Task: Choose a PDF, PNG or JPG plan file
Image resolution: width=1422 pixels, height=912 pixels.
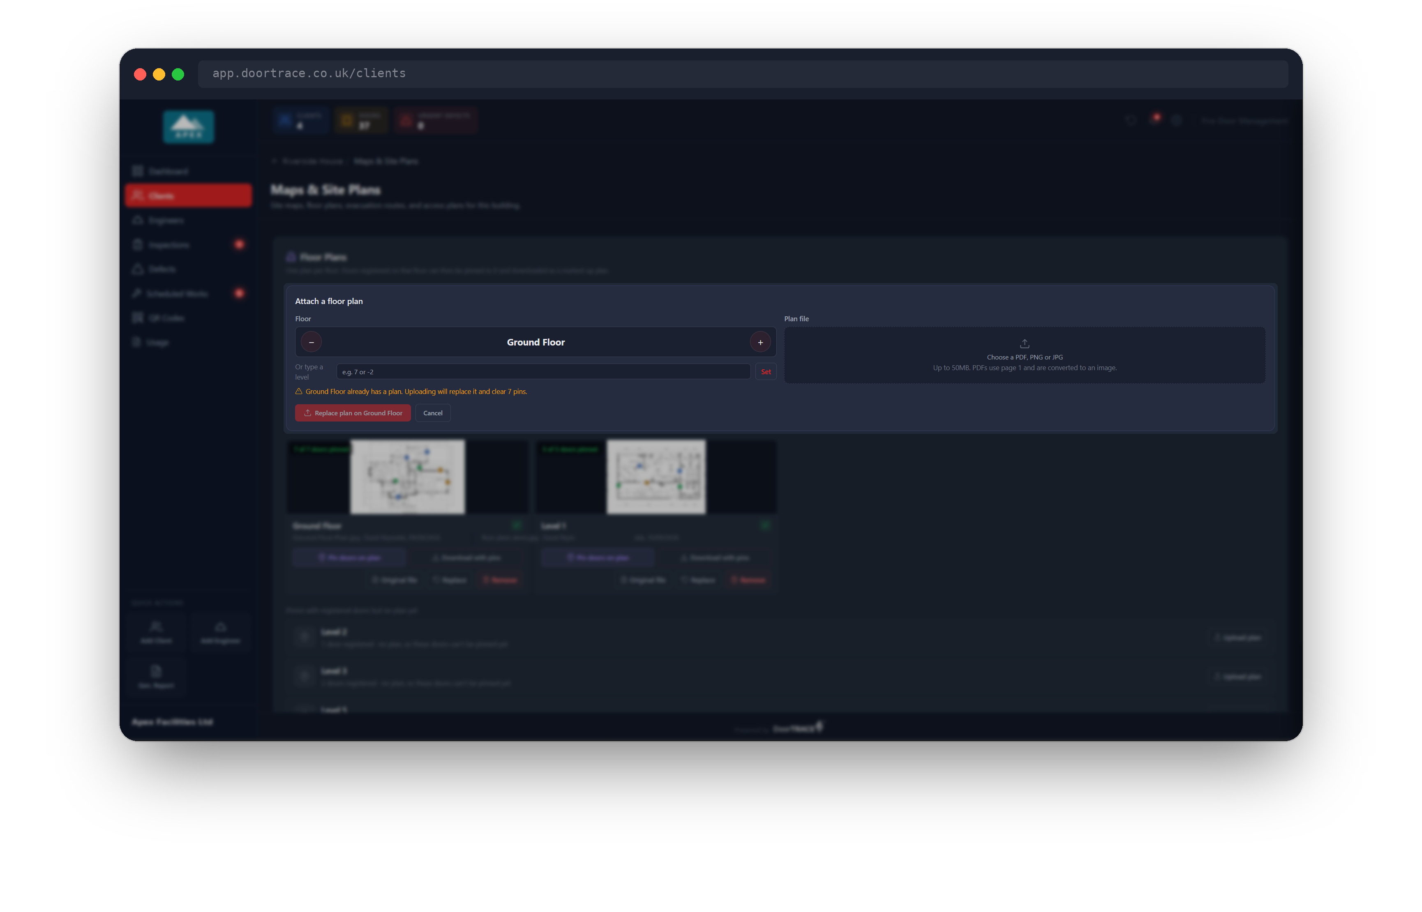Action: pyautogui.click(x=1025, y=355)
